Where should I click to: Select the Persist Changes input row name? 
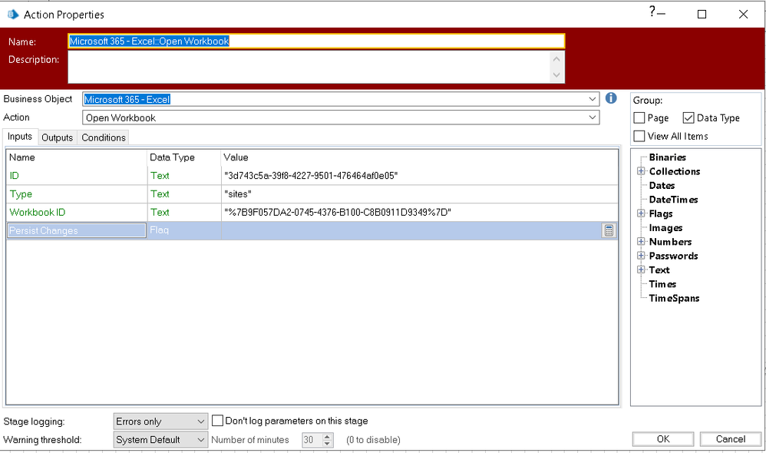(76, 230)
